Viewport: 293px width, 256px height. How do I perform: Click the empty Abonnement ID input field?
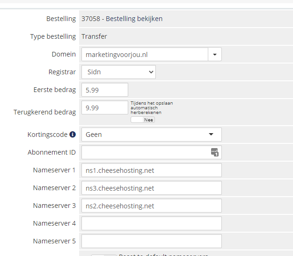[x=145, y=152]
